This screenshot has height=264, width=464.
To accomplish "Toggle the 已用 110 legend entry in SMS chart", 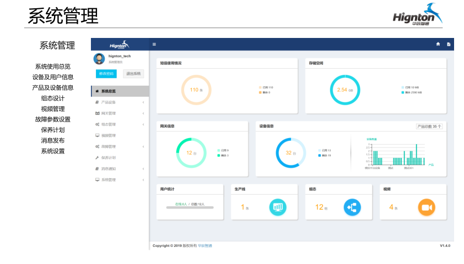I will point(266,87).
